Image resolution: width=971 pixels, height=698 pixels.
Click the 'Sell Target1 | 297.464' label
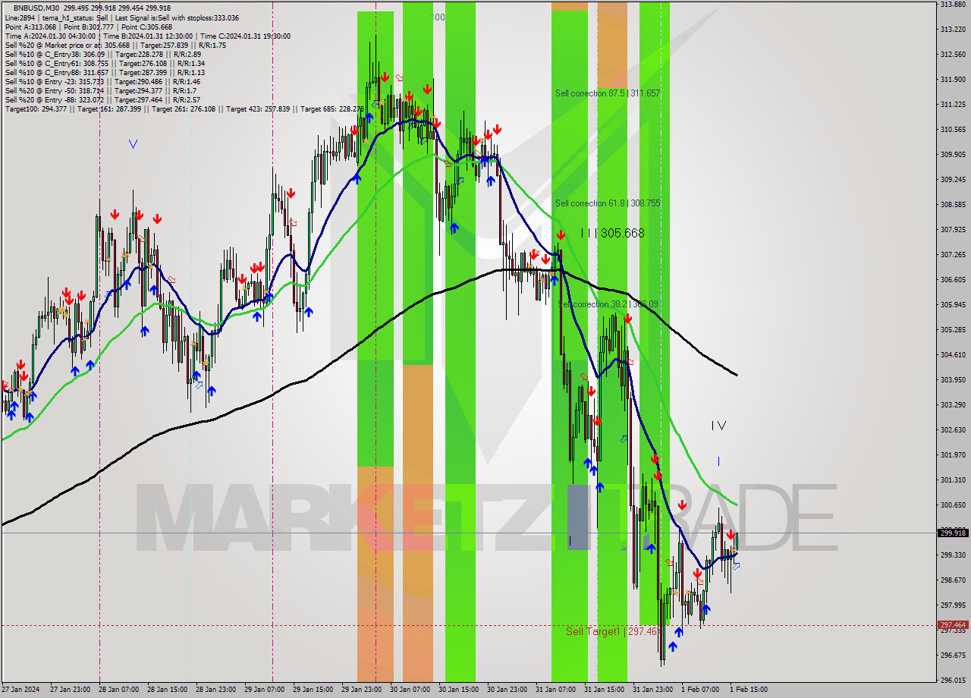613,631
